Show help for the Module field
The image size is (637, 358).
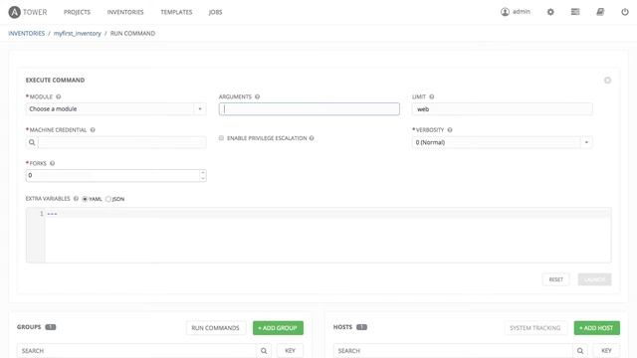click(59, 96)
